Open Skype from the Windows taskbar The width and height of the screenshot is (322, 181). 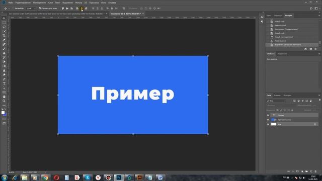point(88,177)
